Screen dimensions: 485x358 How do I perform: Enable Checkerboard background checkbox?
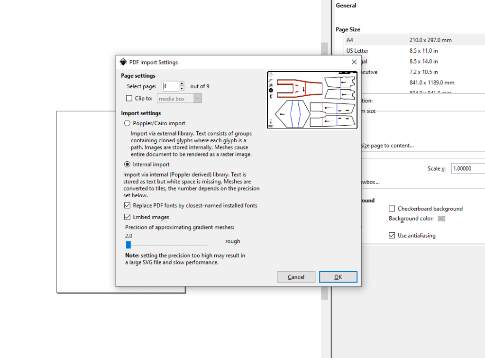click(x=392, y=209)
